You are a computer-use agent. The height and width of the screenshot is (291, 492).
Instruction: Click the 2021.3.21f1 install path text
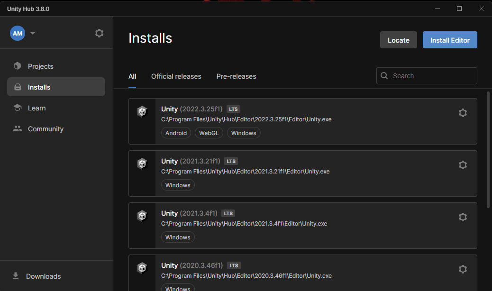(246, 172)
